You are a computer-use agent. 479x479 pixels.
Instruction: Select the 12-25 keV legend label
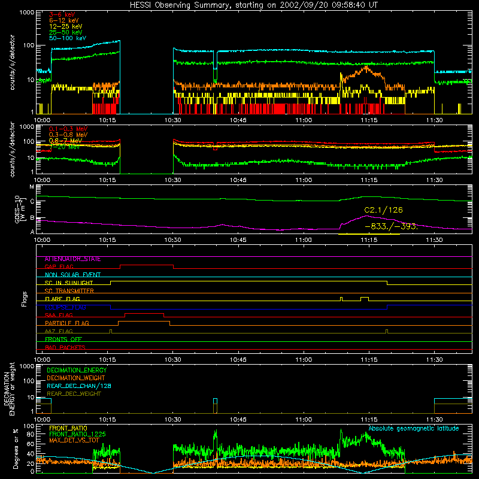click(65, 26)
